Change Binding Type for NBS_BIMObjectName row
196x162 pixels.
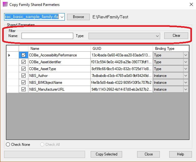[186, 83]
